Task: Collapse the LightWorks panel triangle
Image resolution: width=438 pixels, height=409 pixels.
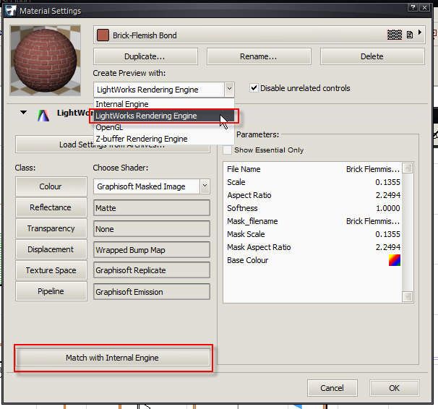Action: click(x=23, y=113)
